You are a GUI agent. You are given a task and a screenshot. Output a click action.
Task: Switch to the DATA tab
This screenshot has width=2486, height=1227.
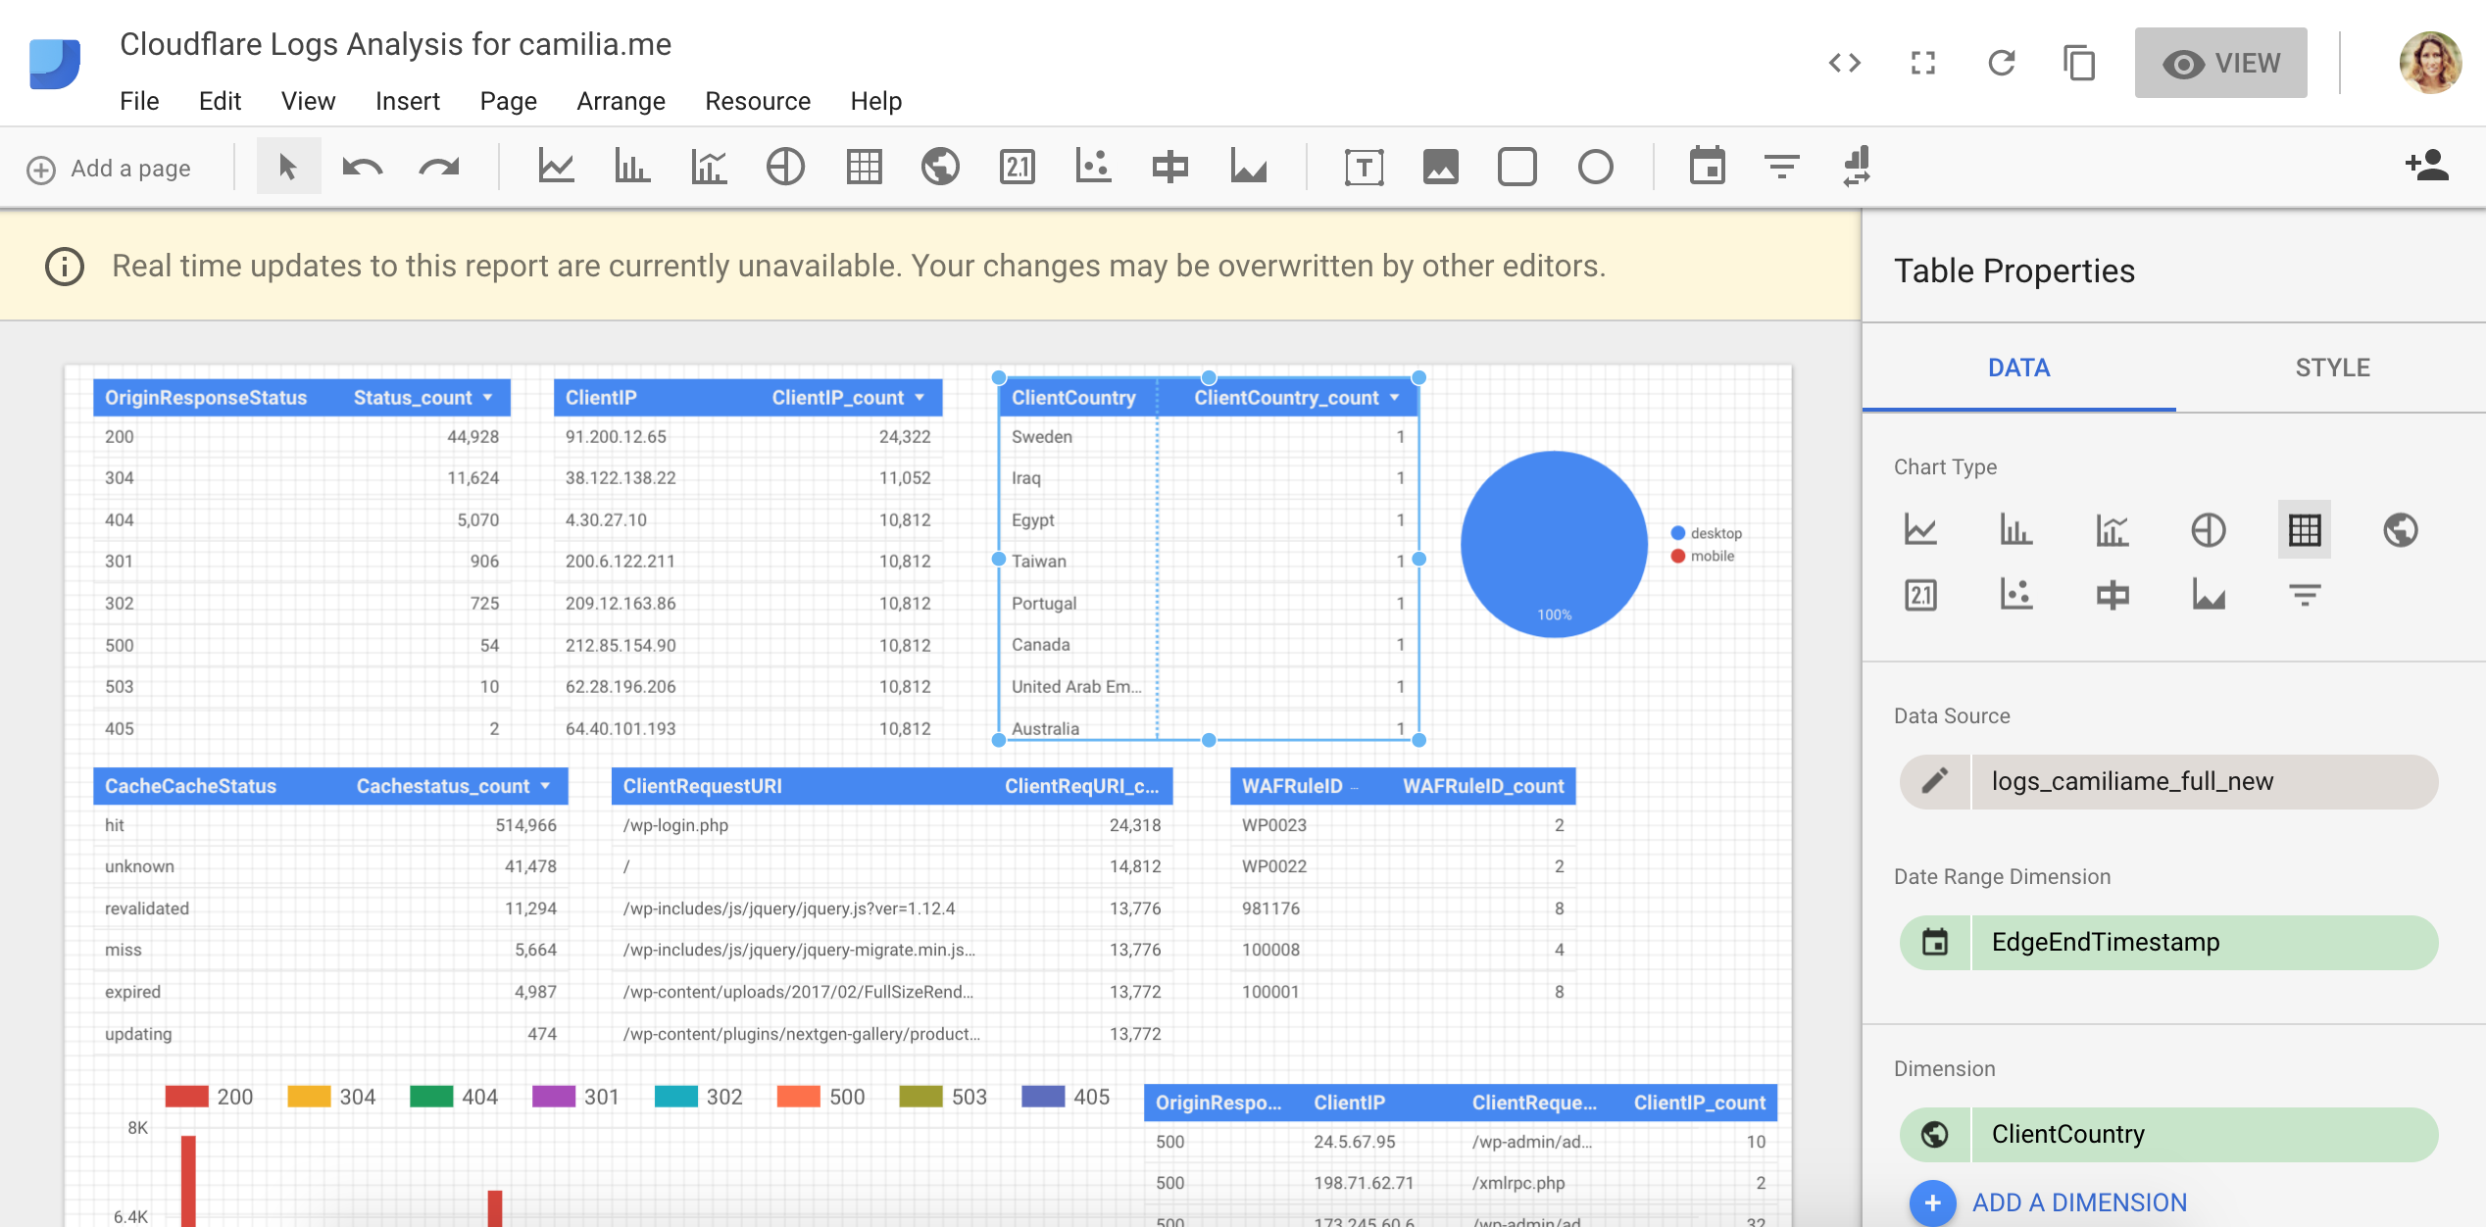point(2018,368)
